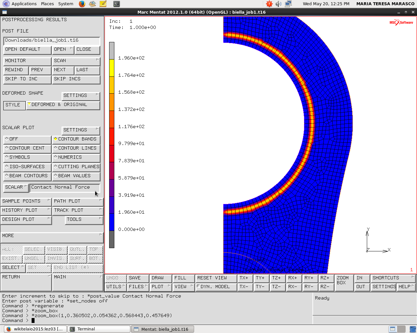Click the RX+ rotate button
The width and height of the screenshot is (417, 333).
click(294, 278)
